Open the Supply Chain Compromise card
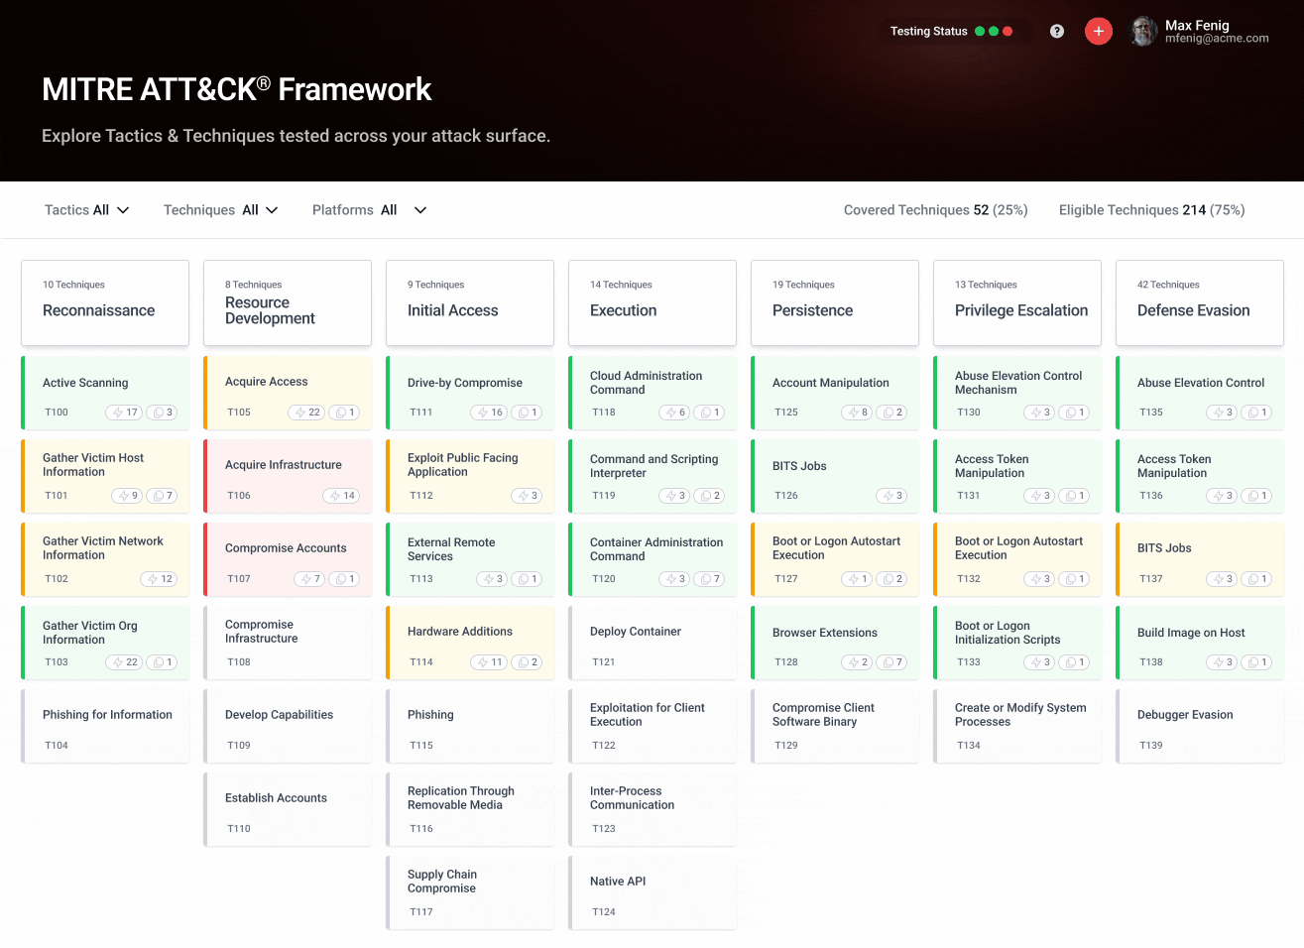Viewport: 1304px width, 948px height. pyautogui.click(x=470, y=893)
